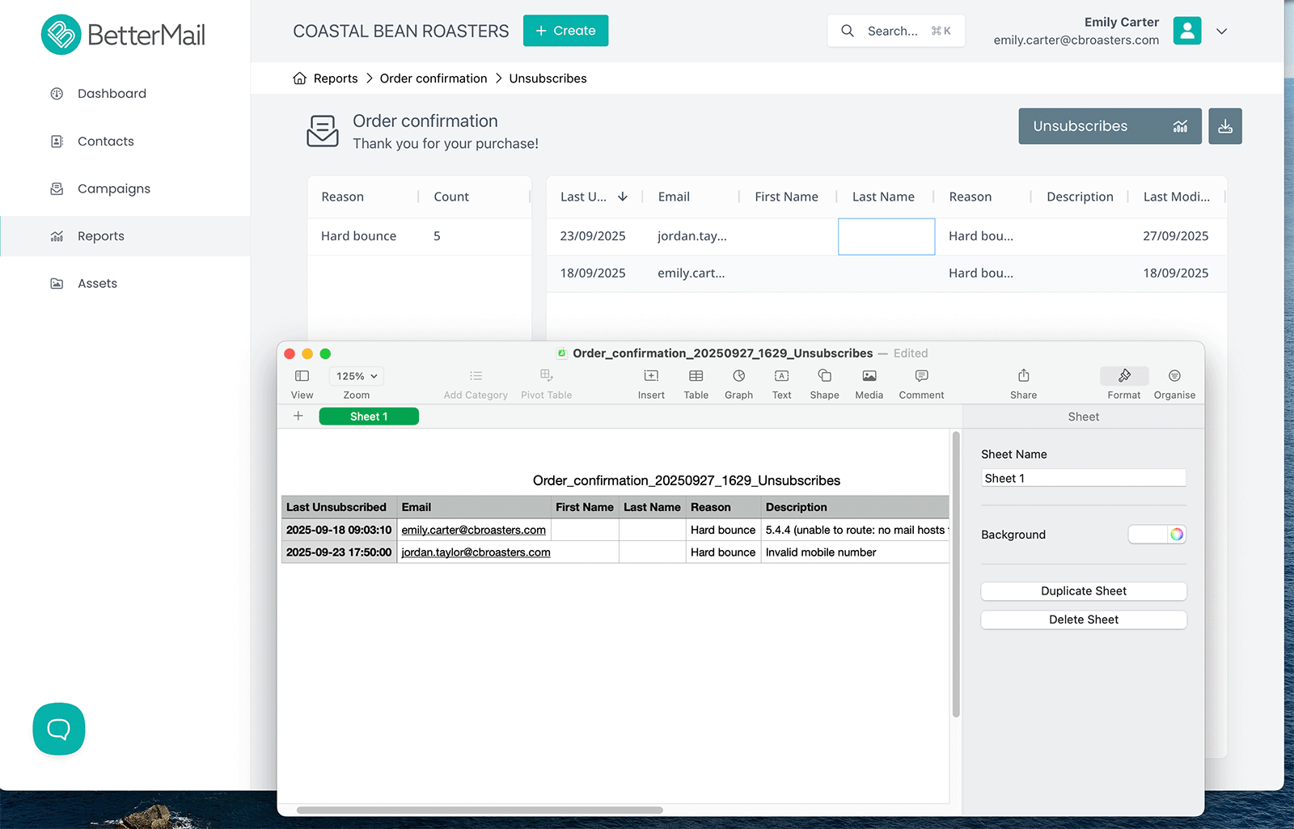Expand the 125% zoom dropdown
Screen dimensions: 1294x829
pyautogui.click(x=356, y=376)
